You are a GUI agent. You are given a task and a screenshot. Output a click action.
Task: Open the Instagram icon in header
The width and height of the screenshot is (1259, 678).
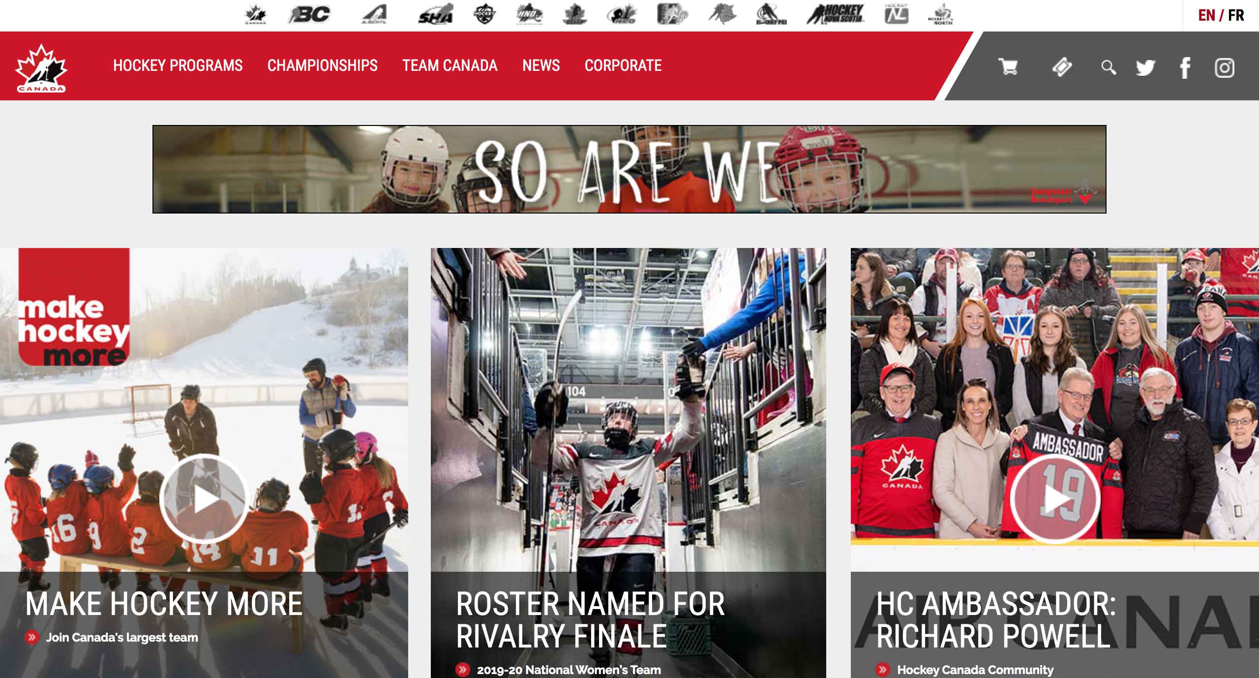click(1225, 67)
